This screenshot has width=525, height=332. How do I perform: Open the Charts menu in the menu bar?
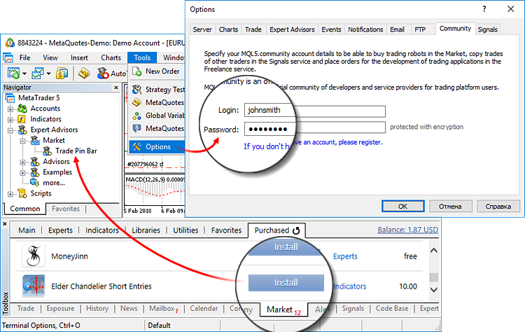point(111,57)
